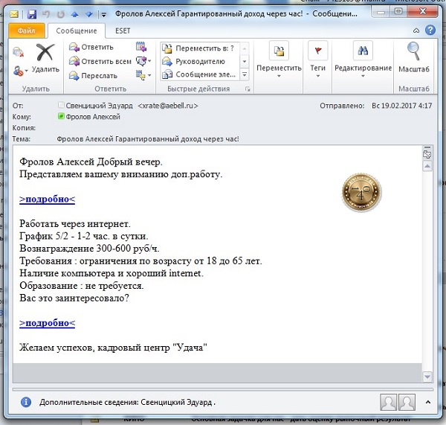Go to previous item with blue up arrow
446x425 pixels.
74,14
